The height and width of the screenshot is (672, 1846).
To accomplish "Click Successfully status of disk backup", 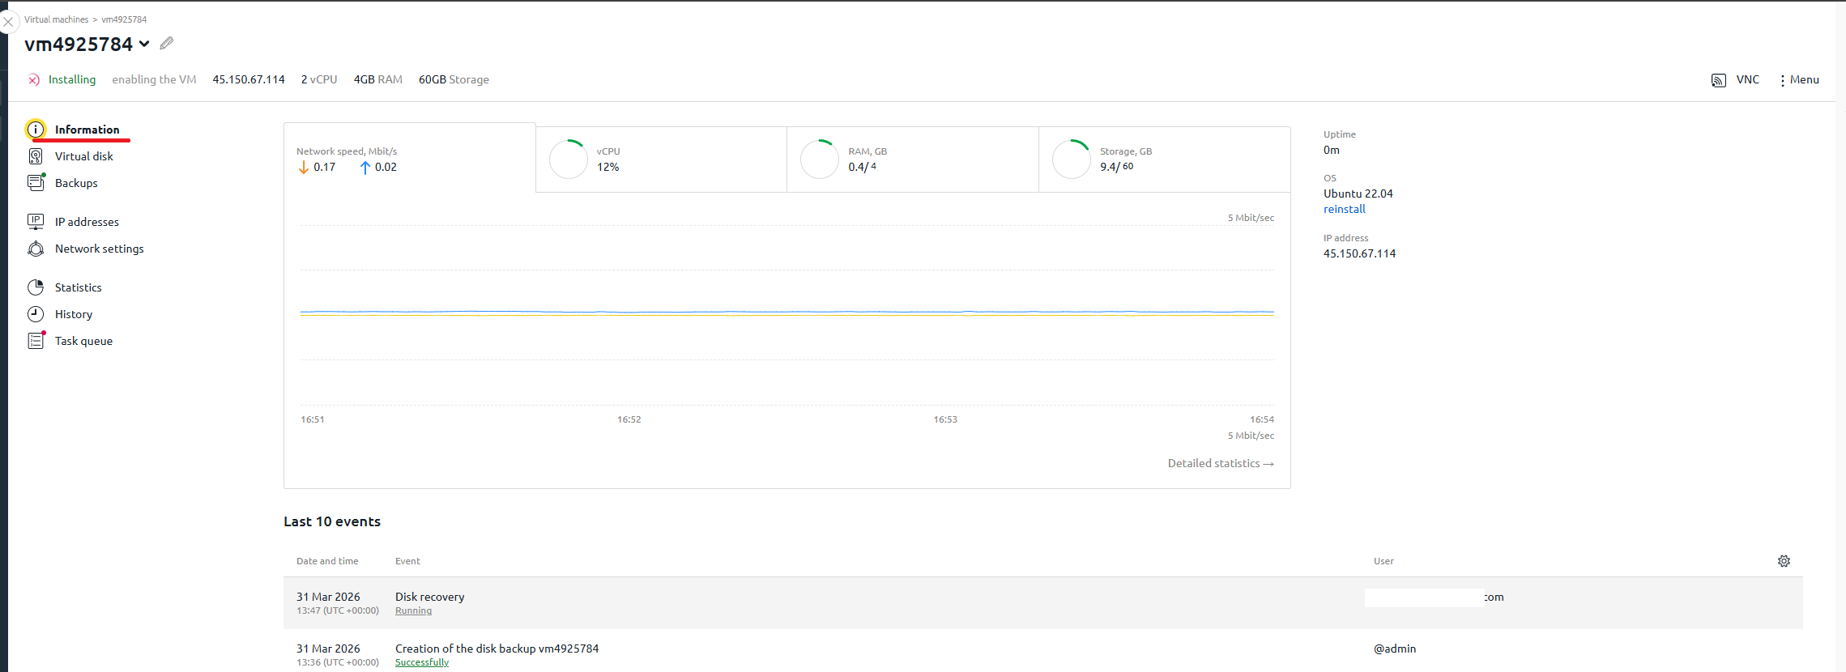I will point(421,662).
